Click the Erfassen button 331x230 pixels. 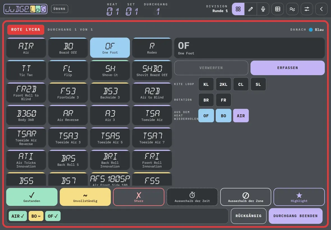coord(288,68)
